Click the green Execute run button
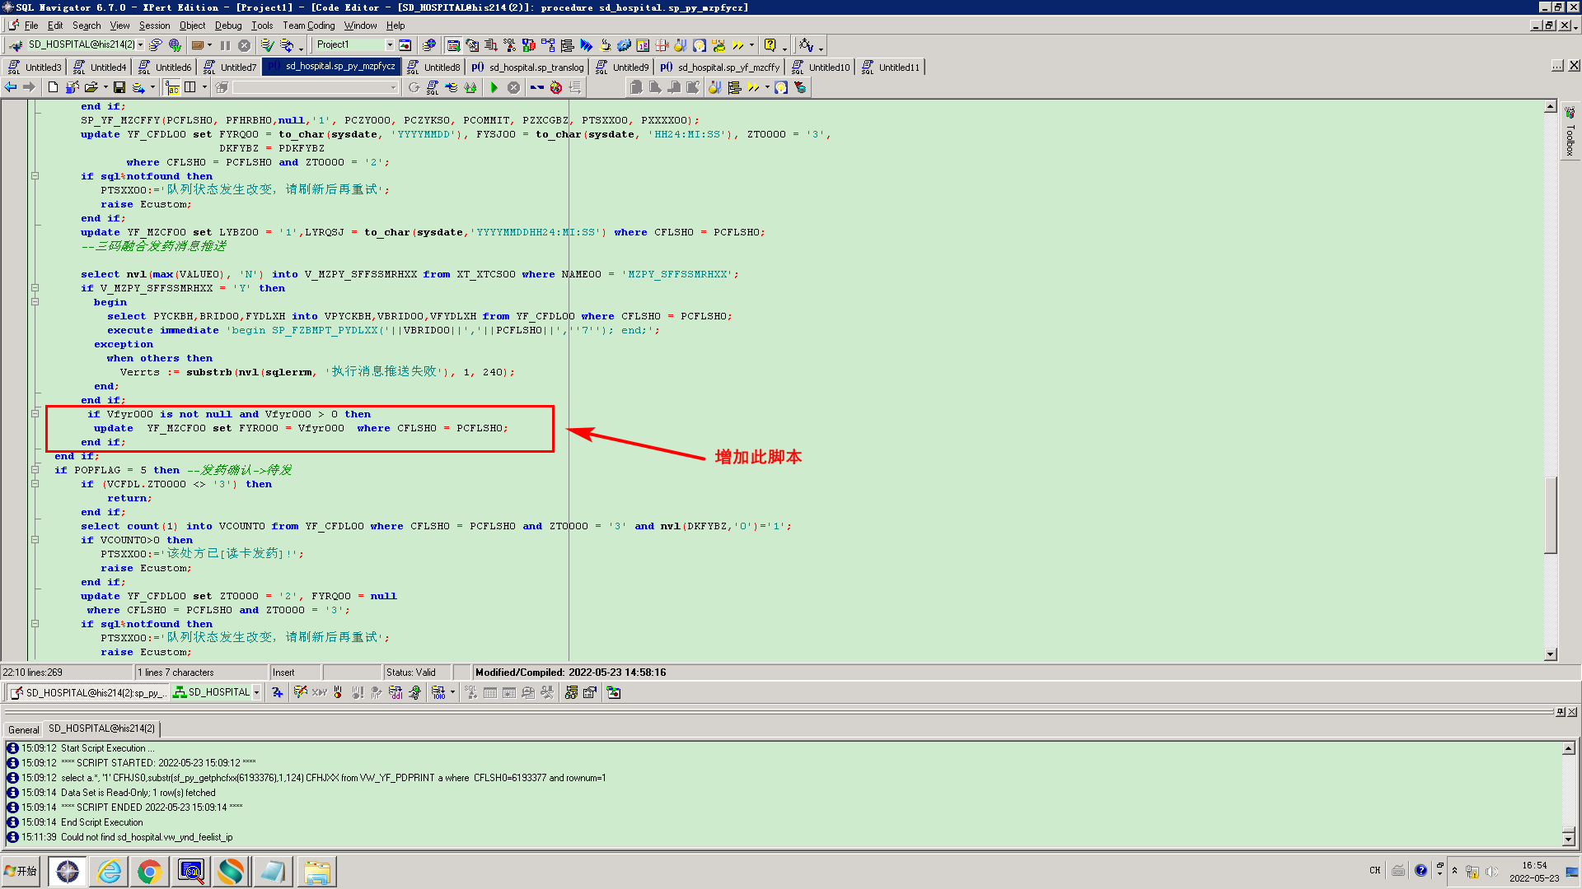The image size is (1582, 889). (494, 87)
